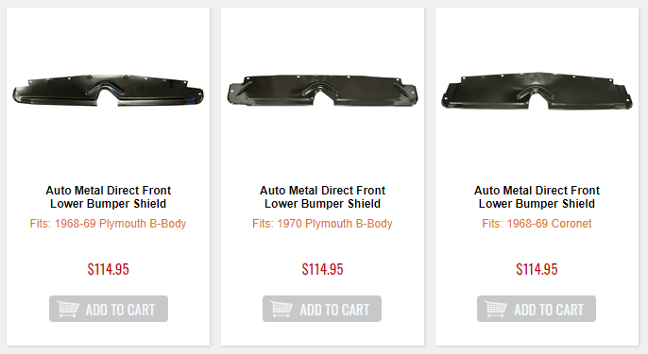Open the 1968-69 Coronet shield image

pyautogui.click(x=537, y=92)
